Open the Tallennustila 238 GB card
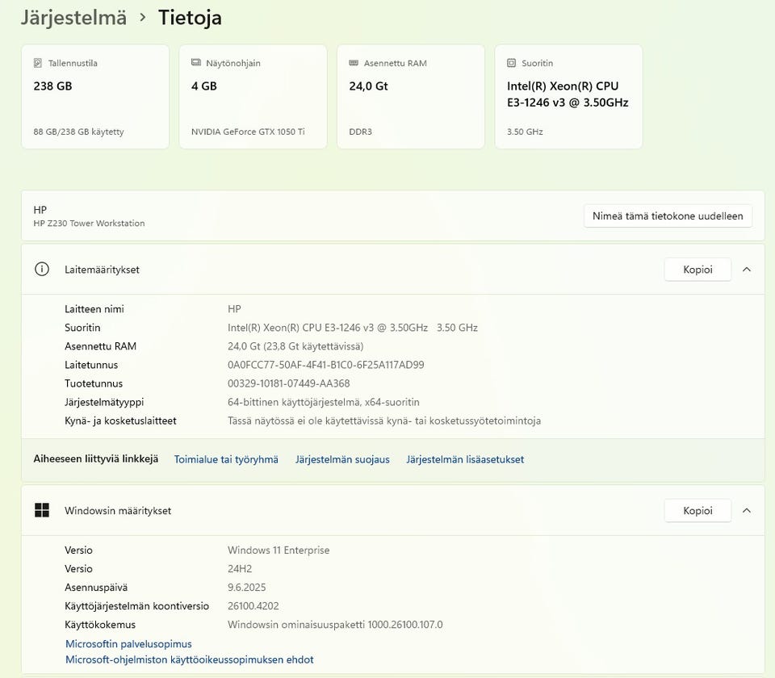This screenshot has width=775, height=678. pos(95,96)
